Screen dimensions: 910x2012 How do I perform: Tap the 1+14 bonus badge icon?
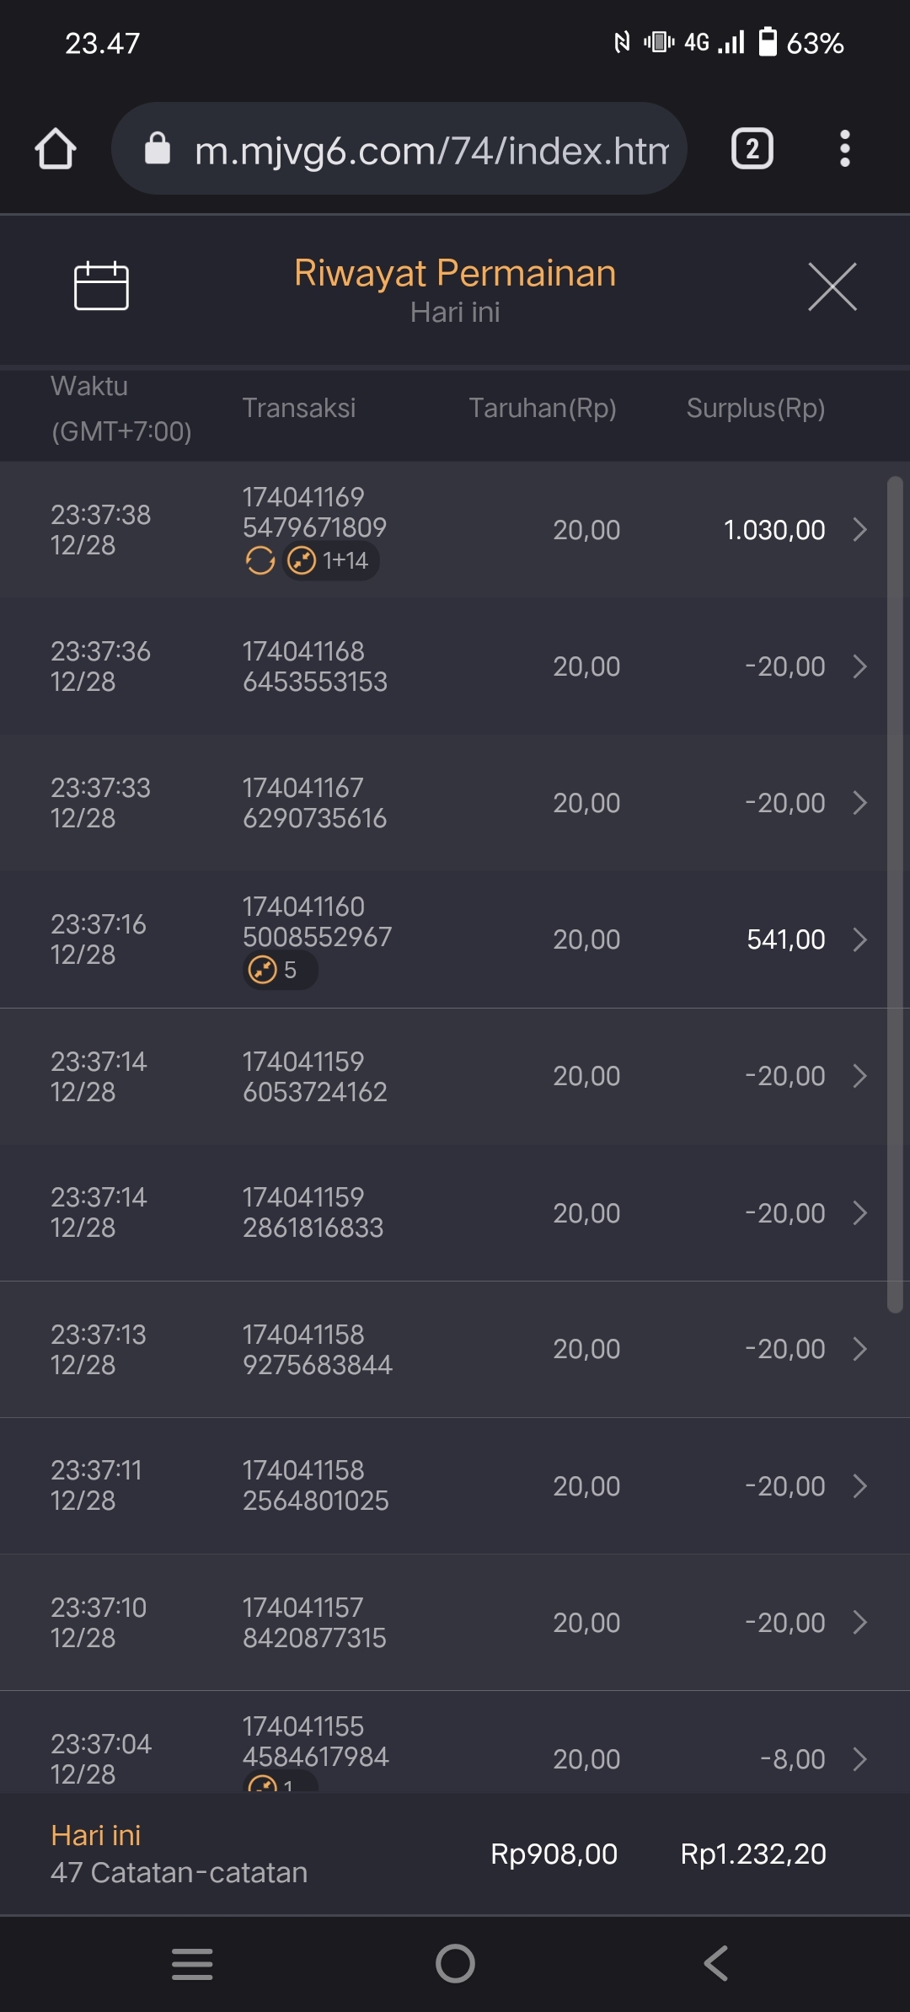(329, 560)
